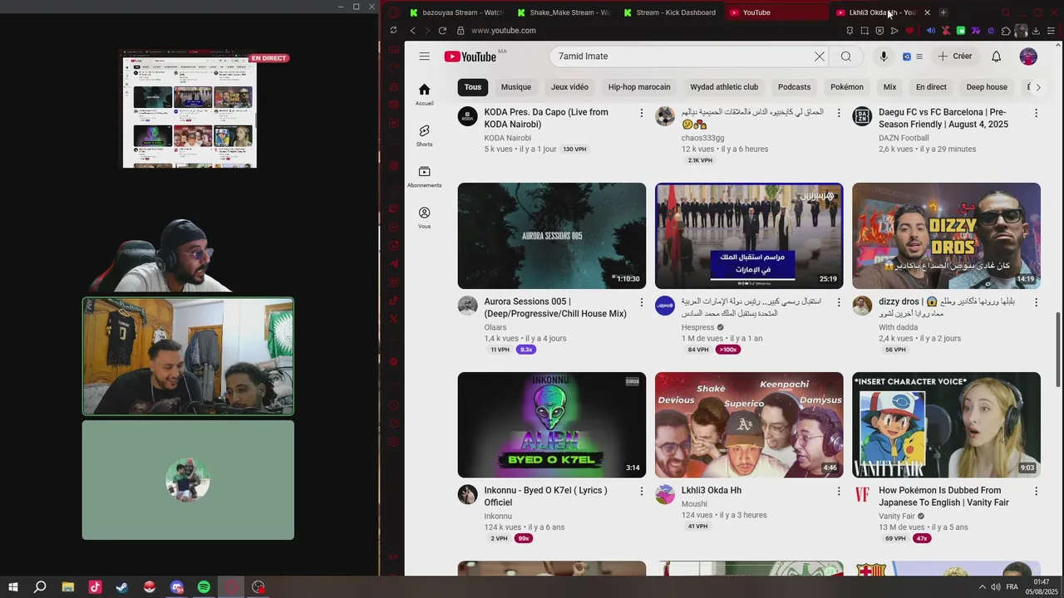This screenshot has height=598, width=1064.
Task: Open X in Opera GX sidebar
Action: click(393, 318)
